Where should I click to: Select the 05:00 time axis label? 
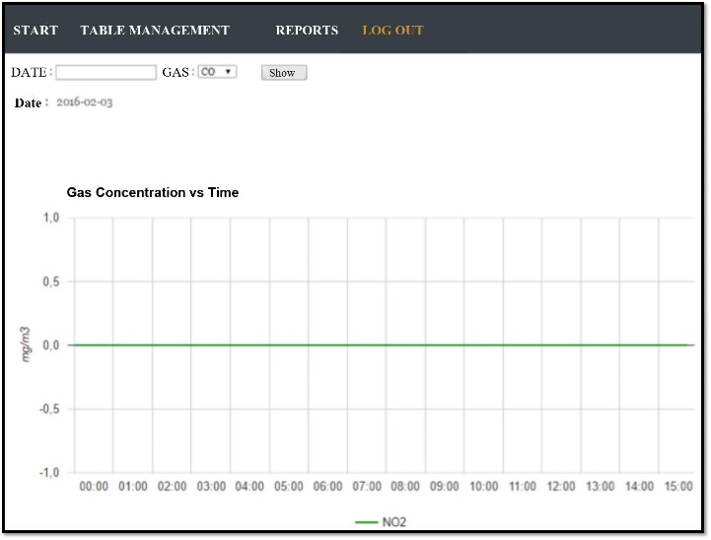pyautogui.click(x=289, y=487)
